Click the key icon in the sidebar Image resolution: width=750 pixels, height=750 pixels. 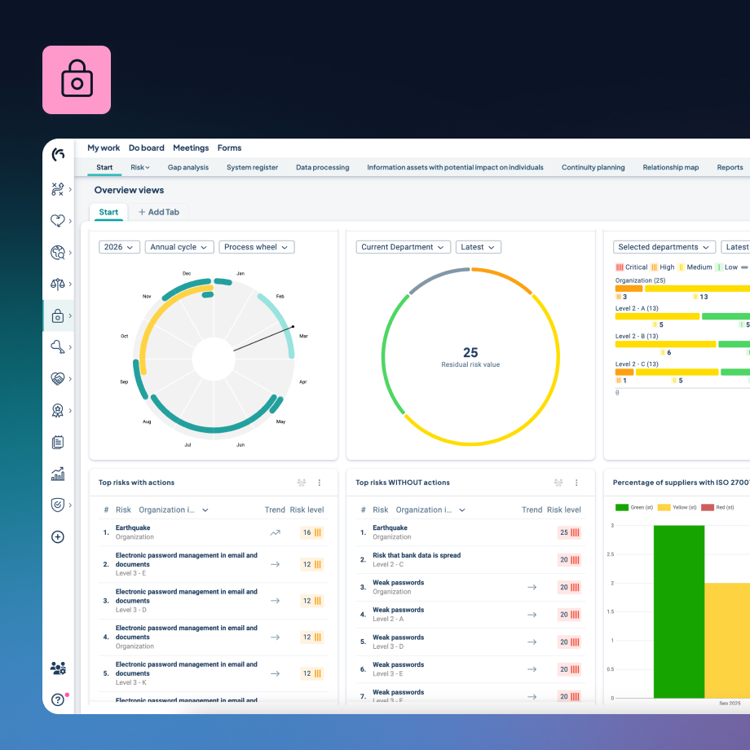[x=57, y=346]
